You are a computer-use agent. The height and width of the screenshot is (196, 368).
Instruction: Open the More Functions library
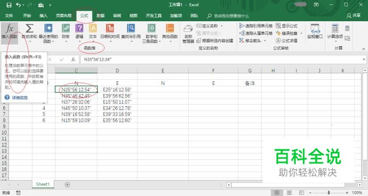click(170, 32)
